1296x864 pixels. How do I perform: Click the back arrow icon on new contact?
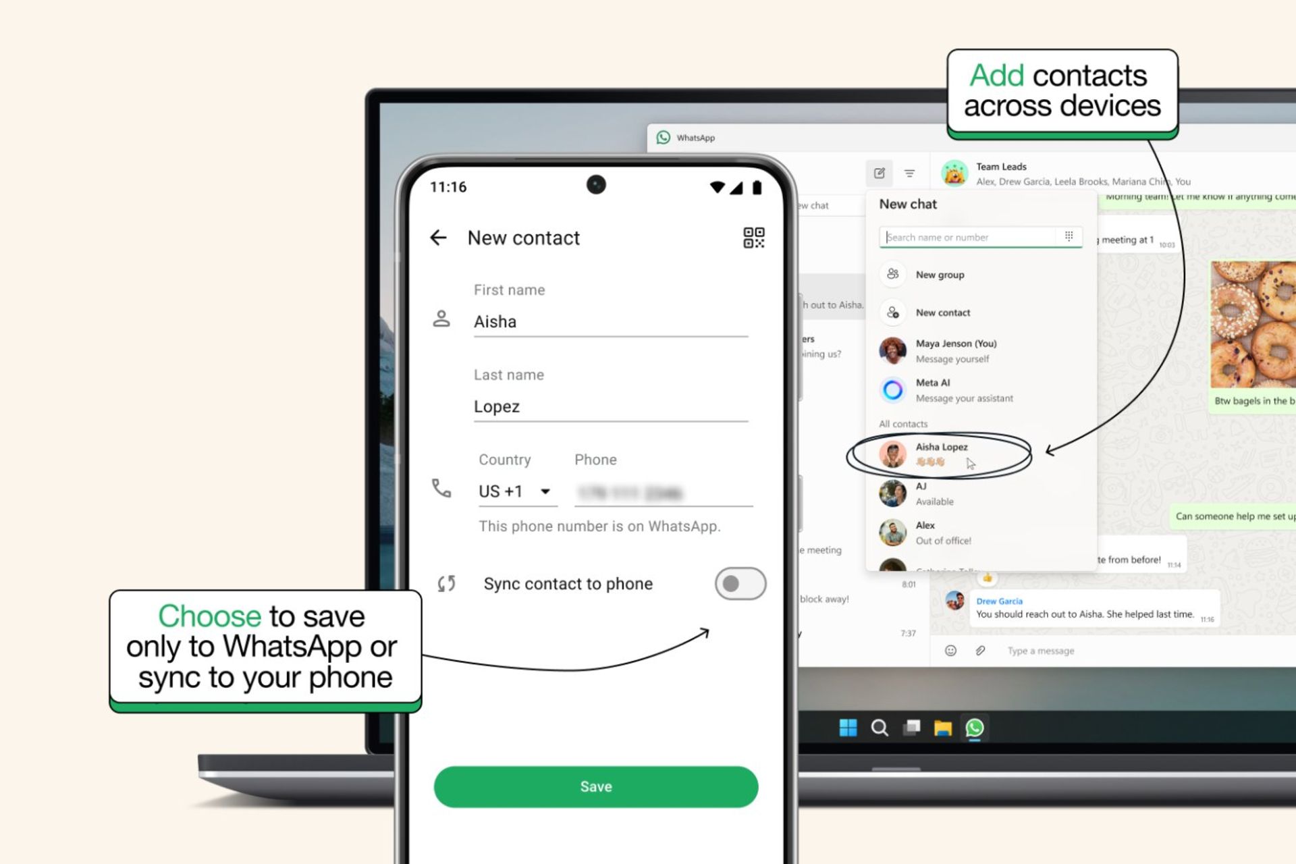(x=438, y=238)
